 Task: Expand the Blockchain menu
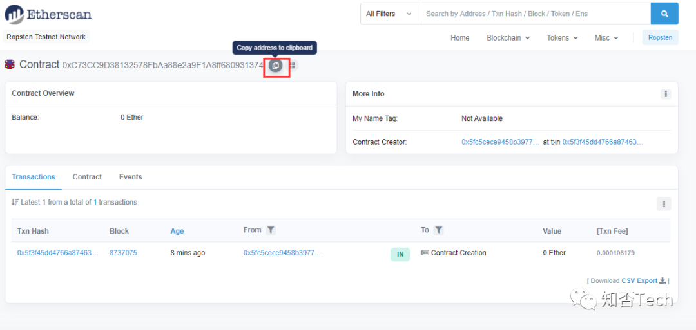click(x=508, y=38)
